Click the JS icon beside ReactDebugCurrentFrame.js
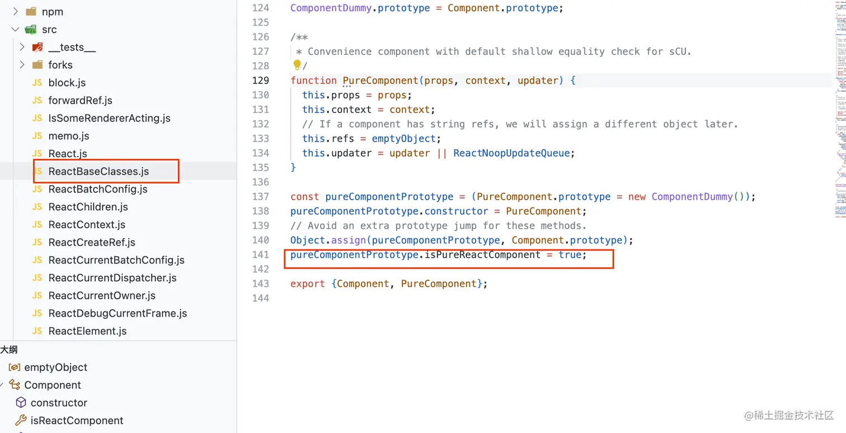 (x=37, y=313)
